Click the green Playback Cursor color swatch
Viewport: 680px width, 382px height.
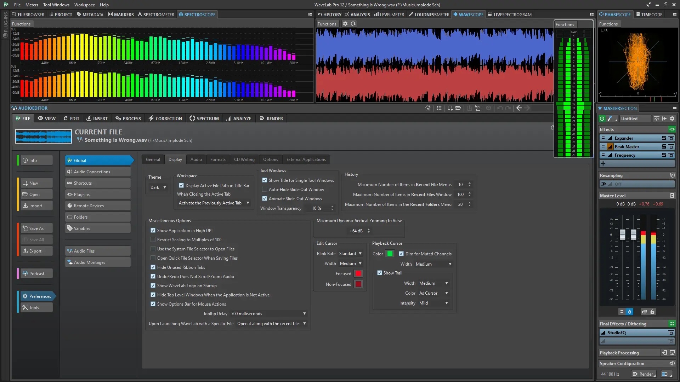(x=390, y=254)
